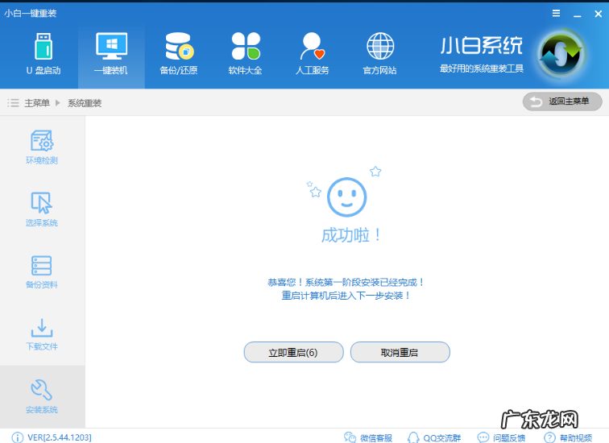Viewport: 609px width, 443px height.
Task: Open 帮助视频 help link
Action: (568, 438)
